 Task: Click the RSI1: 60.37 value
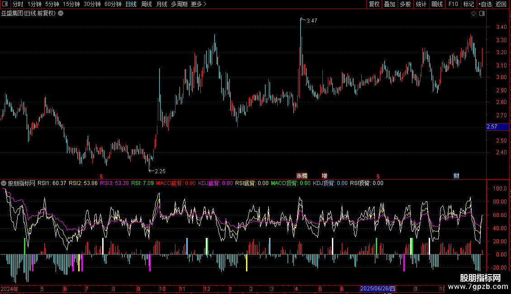[52, 183]
